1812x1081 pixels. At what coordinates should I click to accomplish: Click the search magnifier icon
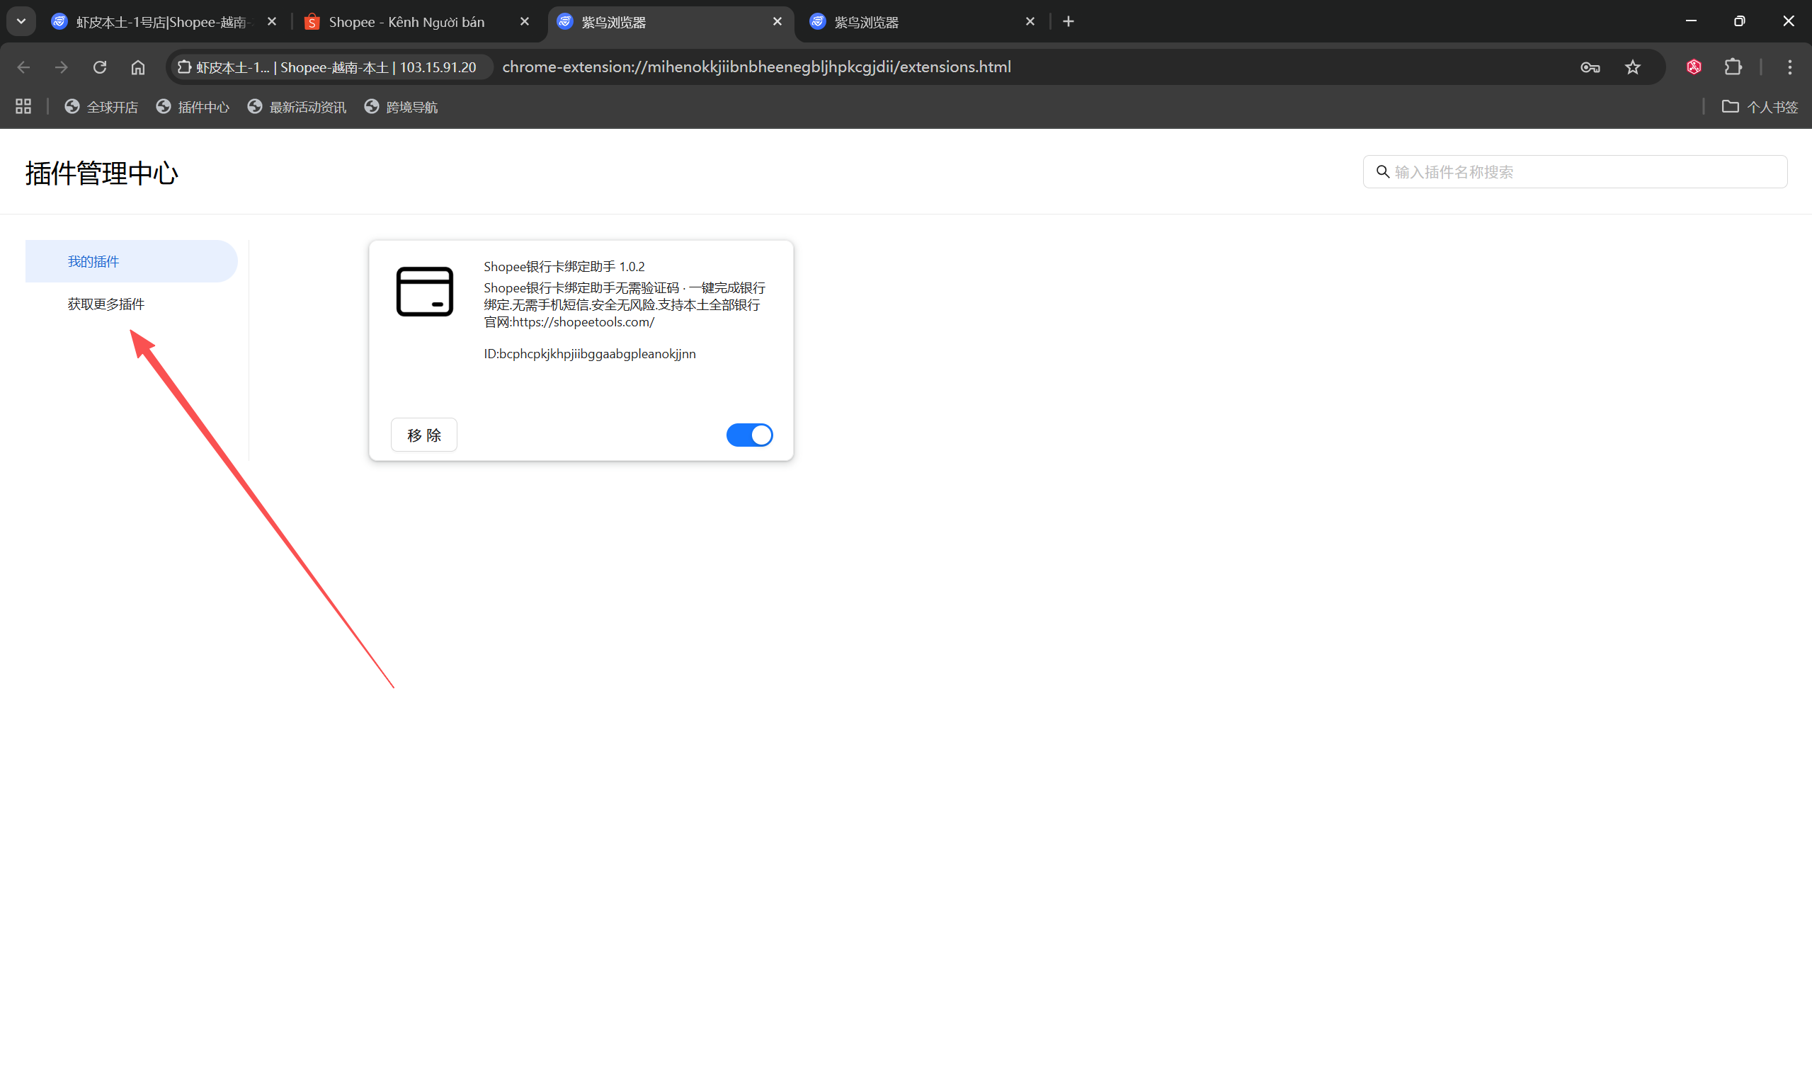(x=1382, y=172)
